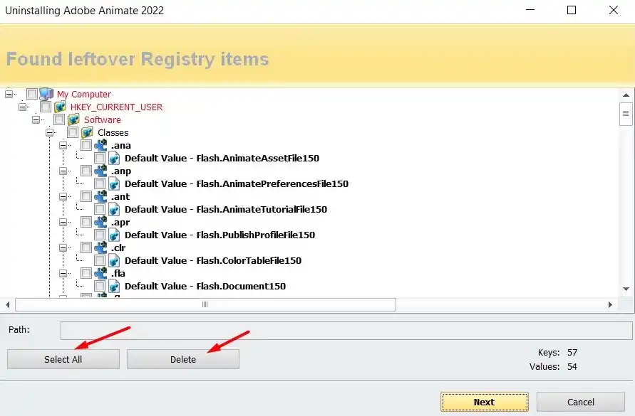Click the .ana key puzzle icon
Screen dimensions: 635x416
[100, 145]
